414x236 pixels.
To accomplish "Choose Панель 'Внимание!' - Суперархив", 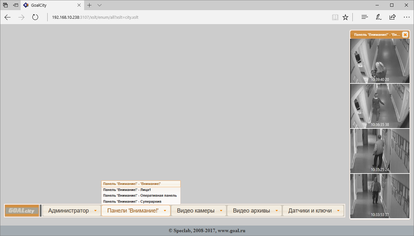I will click(141, 201).
